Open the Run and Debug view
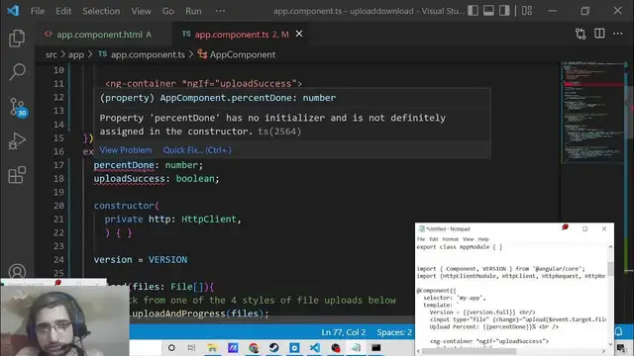634x356 pixels. point(17,140)
